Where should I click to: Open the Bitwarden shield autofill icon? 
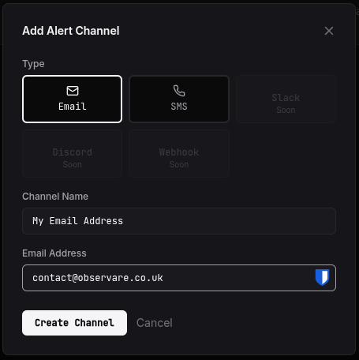click(322, 277)
